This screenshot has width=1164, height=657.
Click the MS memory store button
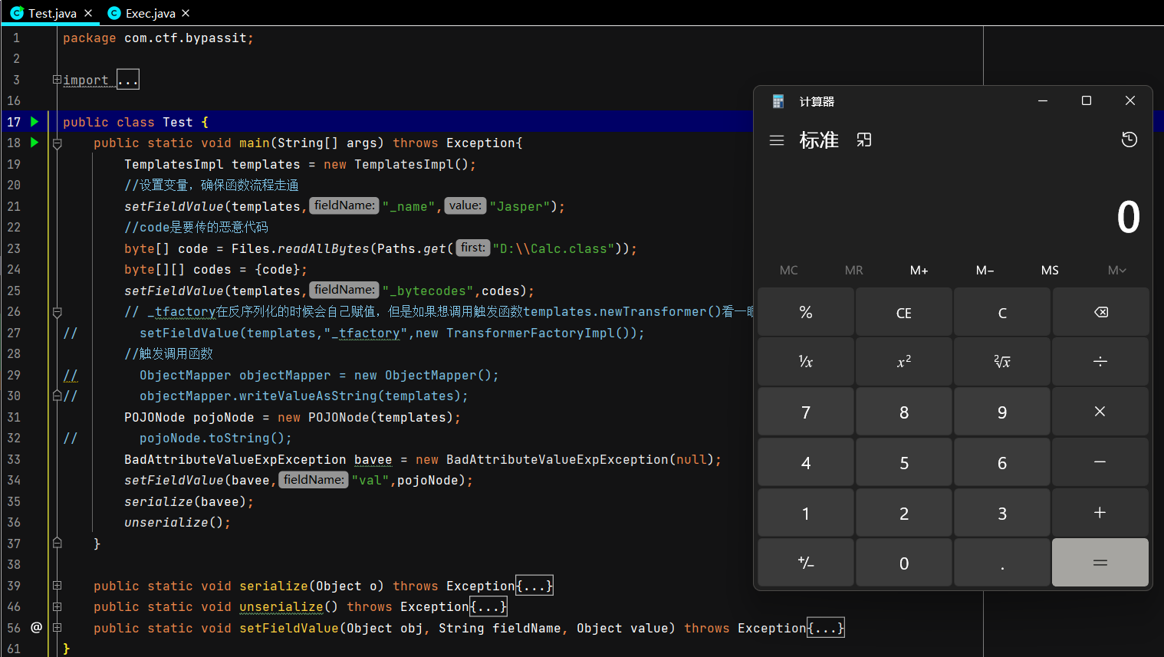[1050, 270]
